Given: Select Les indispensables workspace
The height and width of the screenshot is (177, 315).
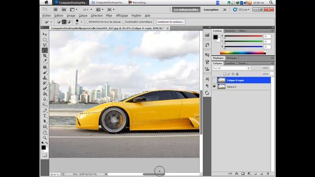Looking at the screenshot, I should pyautogui.click(x=186, y=10).
